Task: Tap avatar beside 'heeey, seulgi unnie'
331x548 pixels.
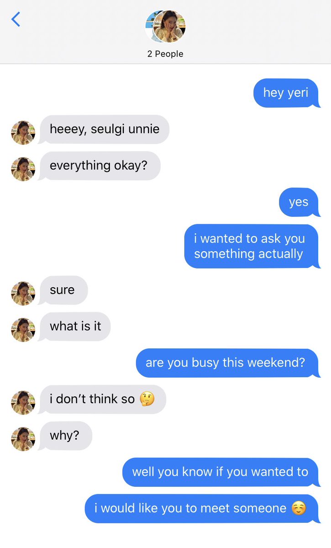Action: click(x=23, y=133)
